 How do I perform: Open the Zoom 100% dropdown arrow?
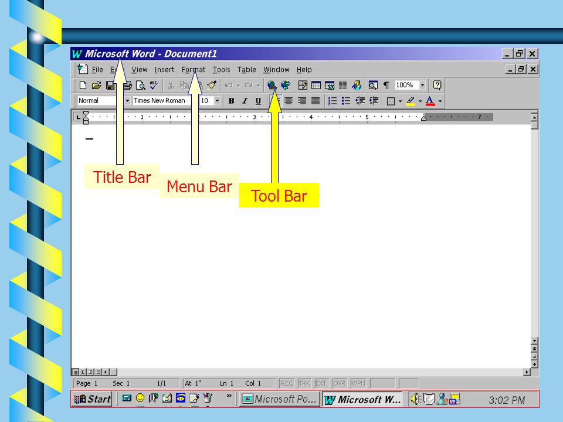coord(423,85)
